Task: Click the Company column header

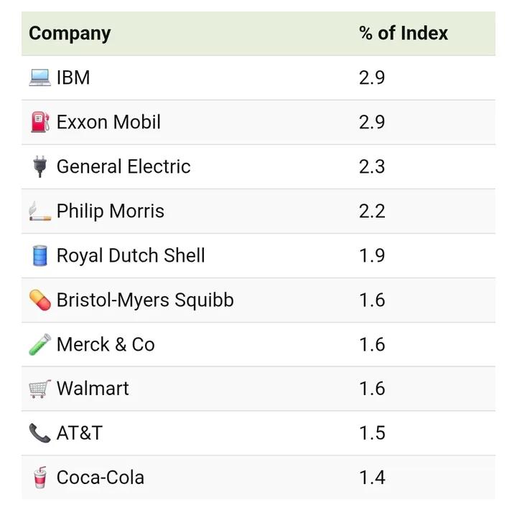Action: tap(70, 34)
